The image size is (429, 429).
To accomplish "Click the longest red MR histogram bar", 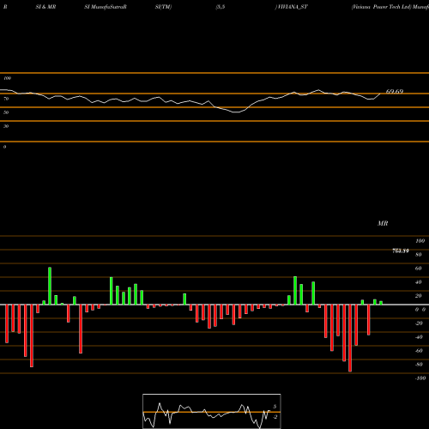I will (x=350, y=338).
